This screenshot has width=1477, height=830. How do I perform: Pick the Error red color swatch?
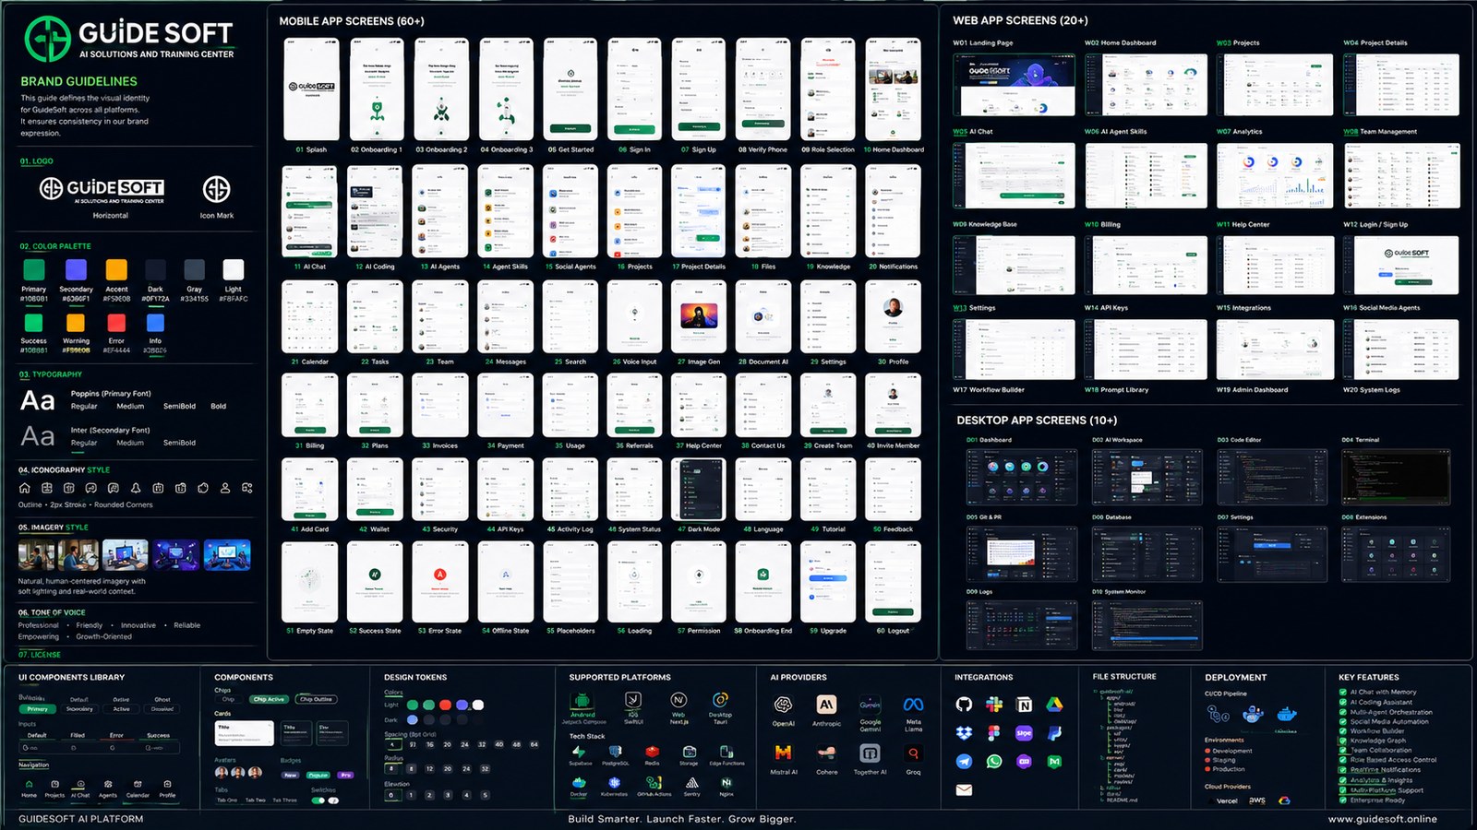[116, 322]
